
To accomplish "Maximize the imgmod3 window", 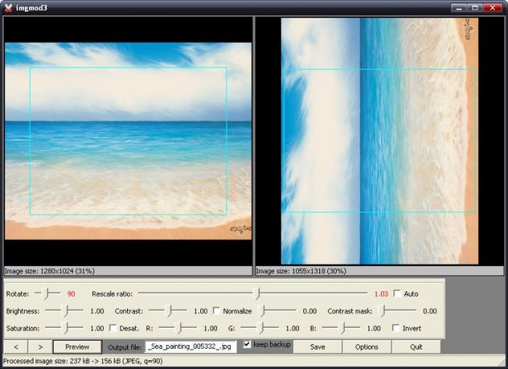I will click(475, 7).
